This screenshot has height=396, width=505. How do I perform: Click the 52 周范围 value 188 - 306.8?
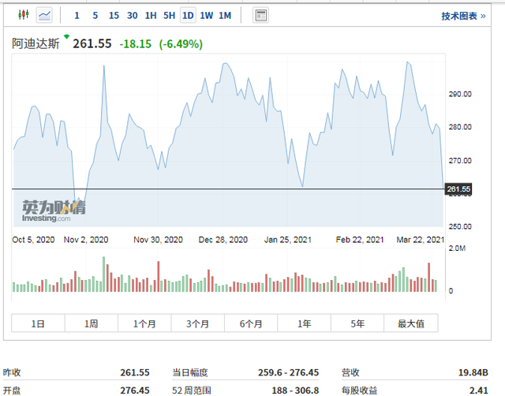[295, 390]
